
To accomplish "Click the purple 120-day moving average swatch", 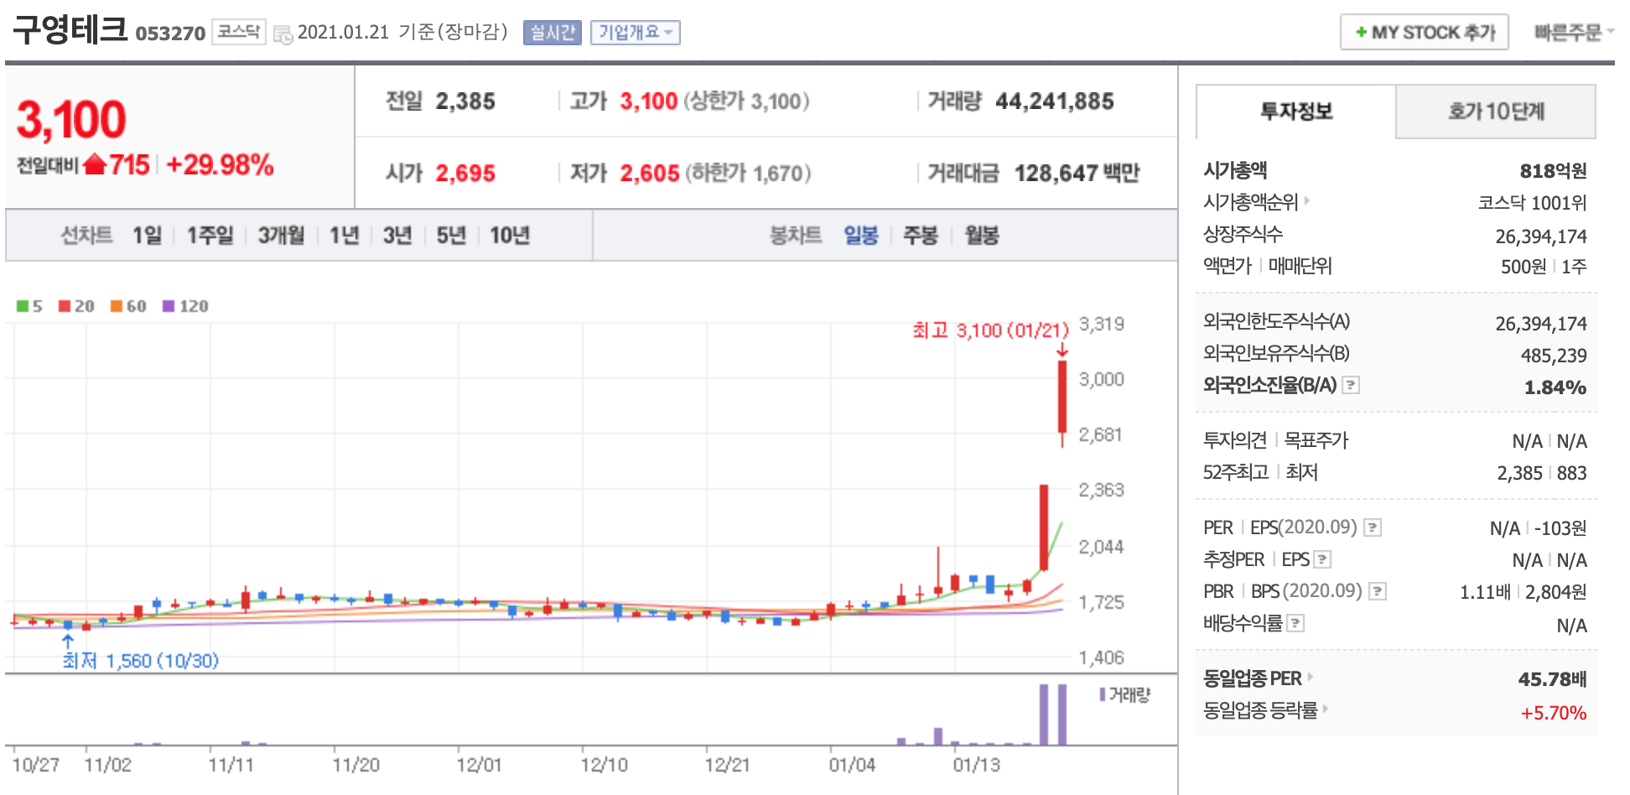I will coord(169,306).
